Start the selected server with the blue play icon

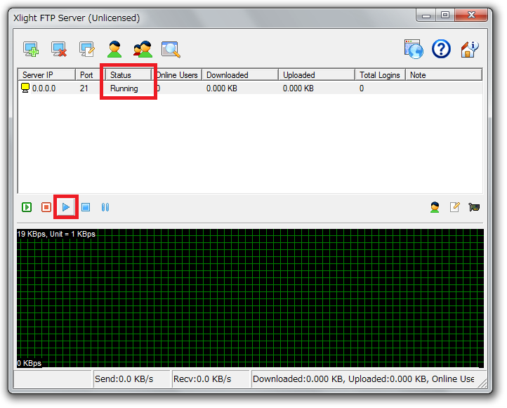point(66,207)
